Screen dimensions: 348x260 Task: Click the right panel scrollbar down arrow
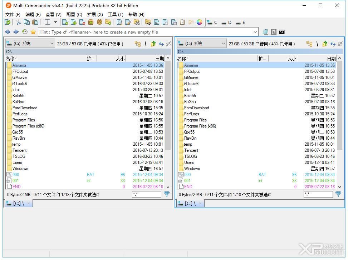tap(340, 187)
